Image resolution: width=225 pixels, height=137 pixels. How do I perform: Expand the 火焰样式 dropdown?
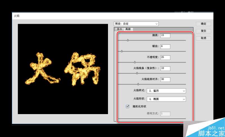[x=166, y=91]
